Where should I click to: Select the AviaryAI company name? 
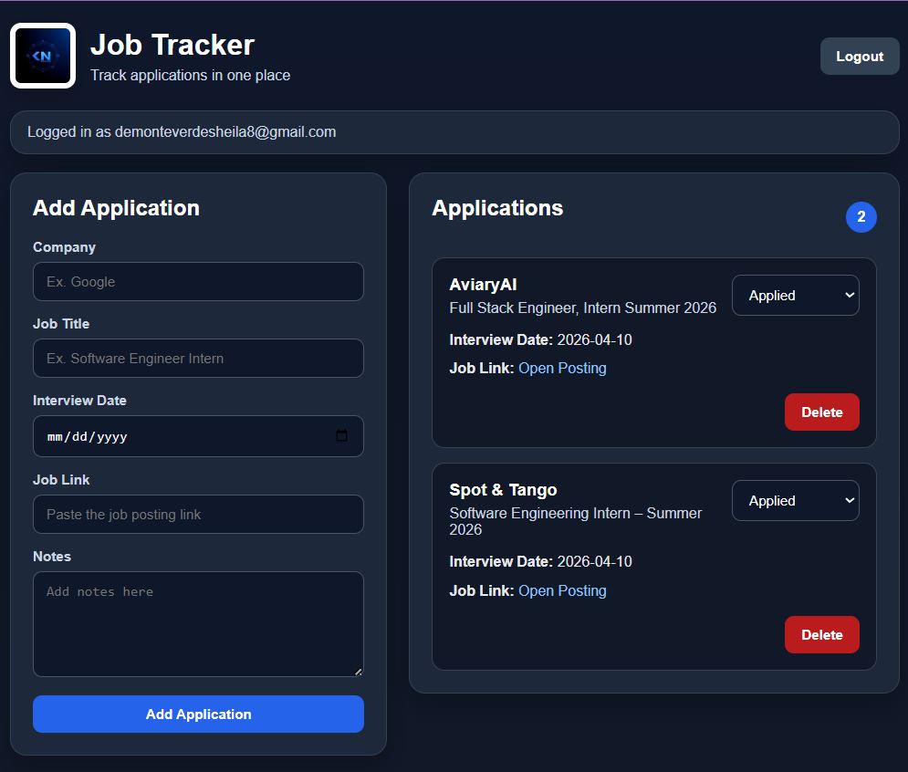click(x=483, y=285)
